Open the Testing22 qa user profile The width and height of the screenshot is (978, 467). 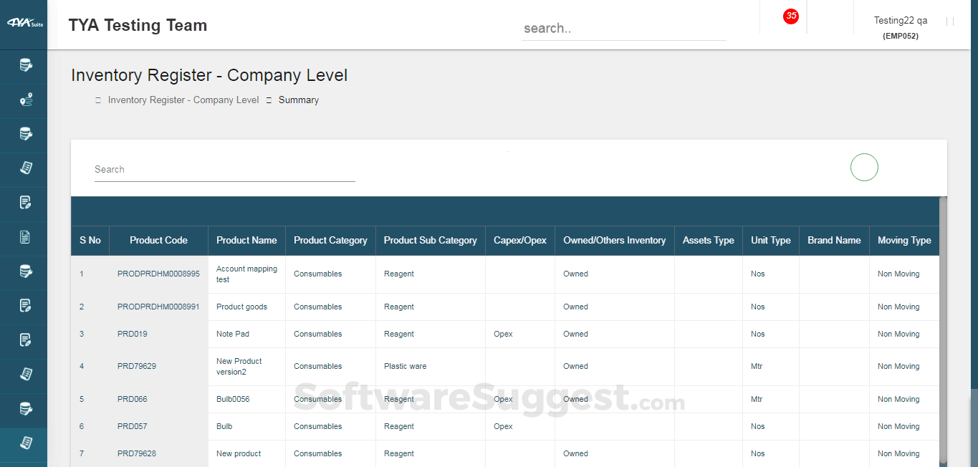click(900, 20)
